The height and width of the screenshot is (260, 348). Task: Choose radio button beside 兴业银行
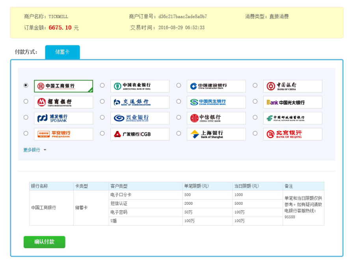102,117
